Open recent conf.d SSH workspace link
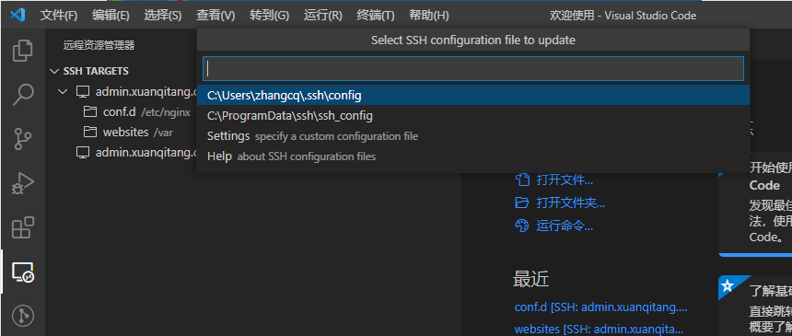The width and height of the screenshot is (792, 336). click(x=601, y=307)
